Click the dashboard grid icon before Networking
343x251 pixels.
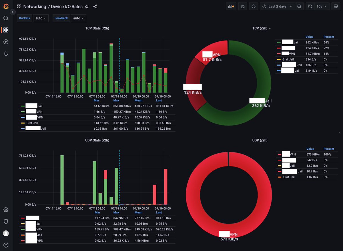[x=19, y=6]
